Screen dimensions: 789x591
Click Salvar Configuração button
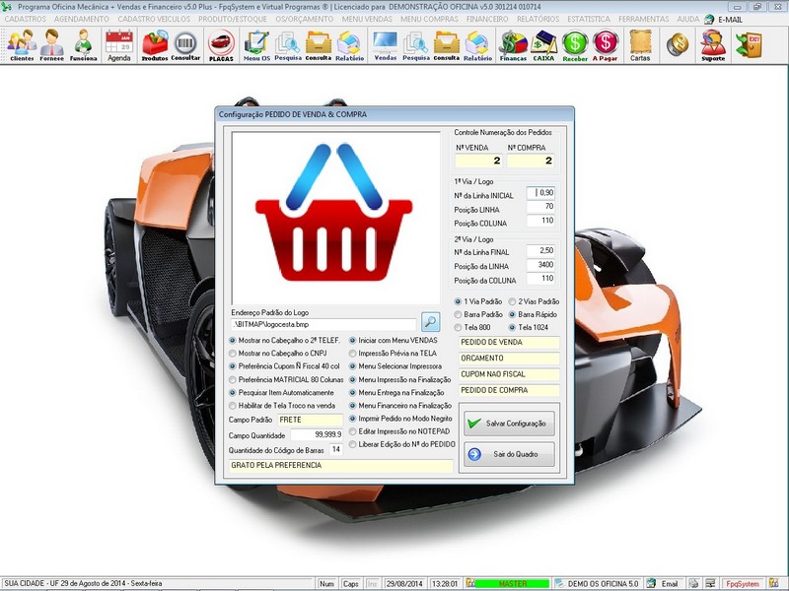coord(509,424)
